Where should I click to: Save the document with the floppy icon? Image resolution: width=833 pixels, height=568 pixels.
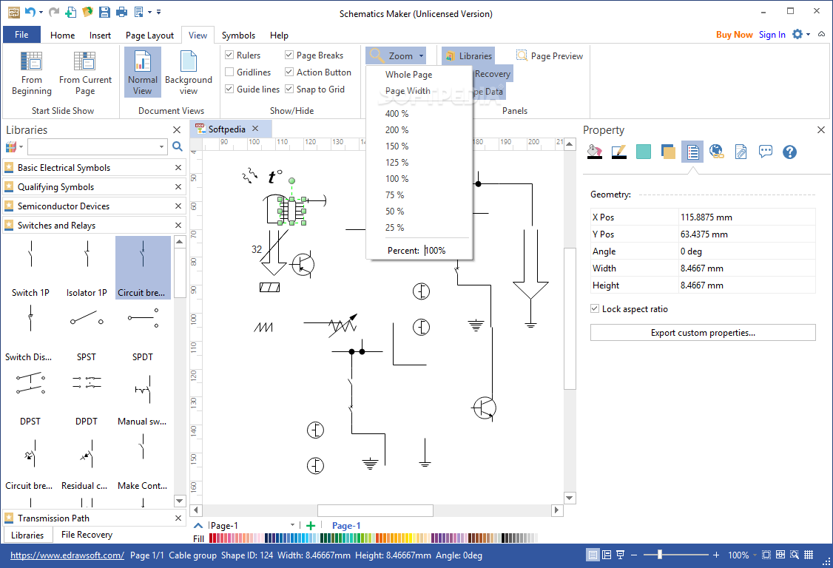tap(104, 12)
